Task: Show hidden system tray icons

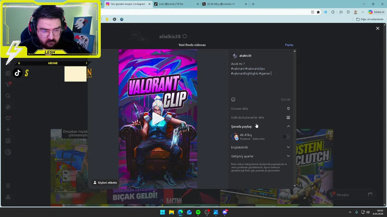Action: point(350,212)
